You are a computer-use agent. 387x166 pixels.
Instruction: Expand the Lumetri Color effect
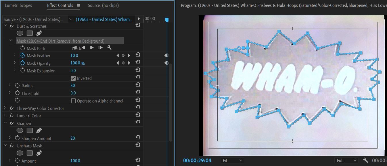coord(5,116)
